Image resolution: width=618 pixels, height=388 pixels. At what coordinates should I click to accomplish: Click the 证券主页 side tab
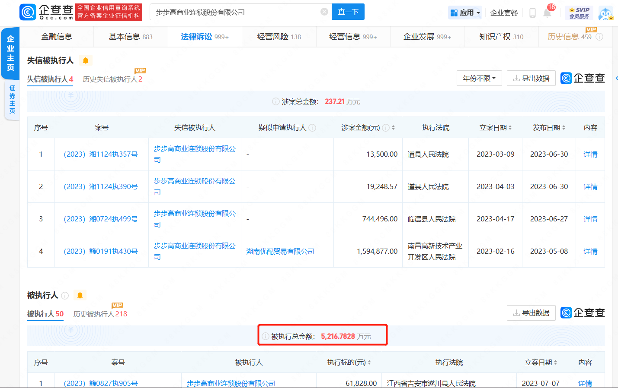12,100
